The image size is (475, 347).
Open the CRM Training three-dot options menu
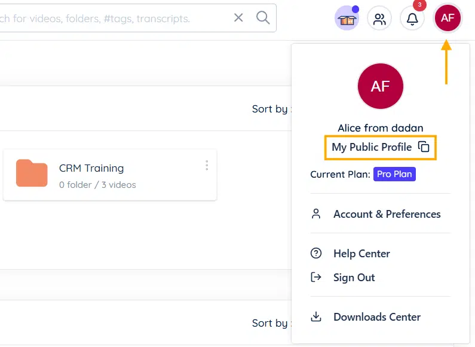pyautogui.click(x=207, y=165)
